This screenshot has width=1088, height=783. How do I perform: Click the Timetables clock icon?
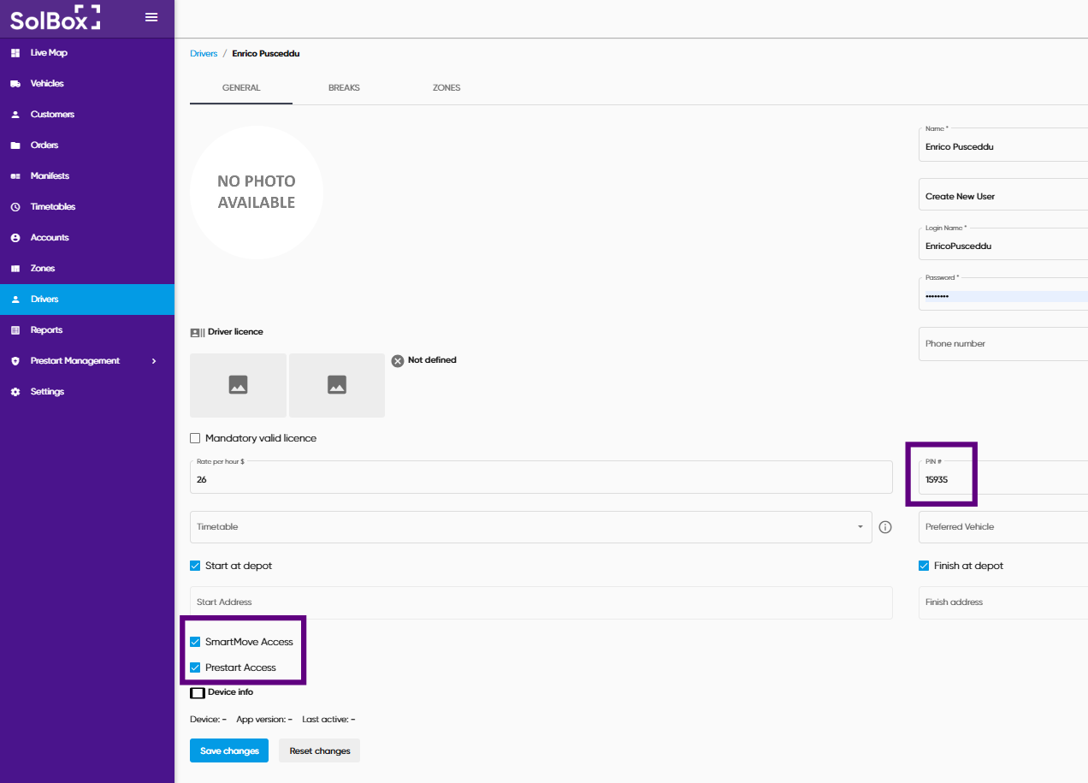pos(15,207)
